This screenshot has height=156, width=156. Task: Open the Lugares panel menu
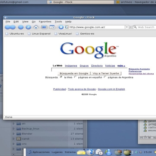tap(57, 152)
